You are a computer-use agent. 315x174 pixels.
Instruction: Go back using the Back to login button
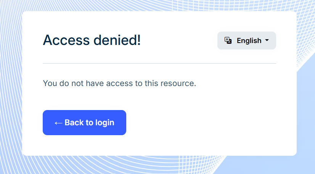(84, 123)
